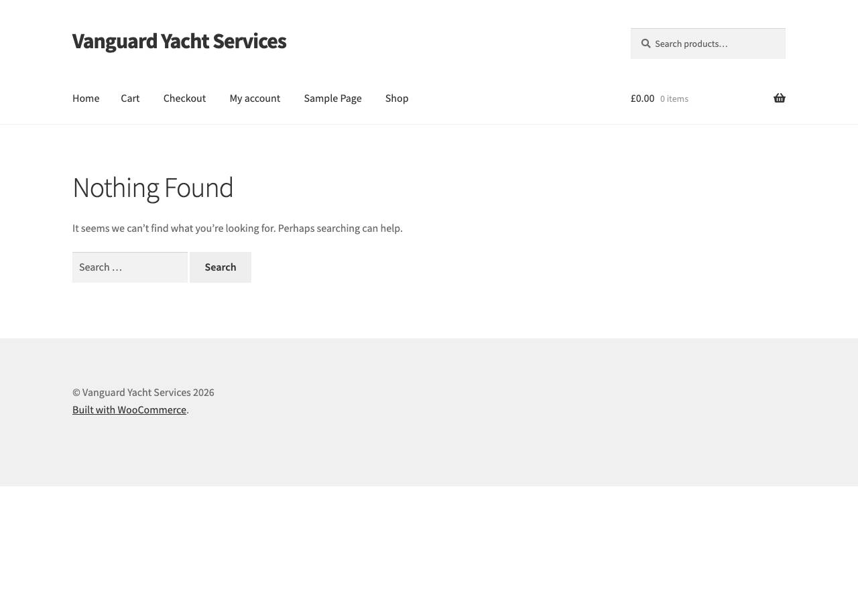Click the '0 items' cart count
The width and height of the screenshot is (858, 603).
click(x=674, y=99)
